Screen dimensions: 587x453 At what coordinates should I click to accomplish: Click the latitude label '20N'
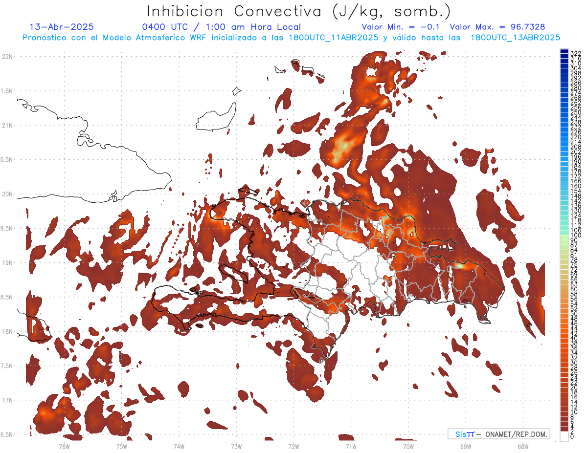click(x=8, y=194)
